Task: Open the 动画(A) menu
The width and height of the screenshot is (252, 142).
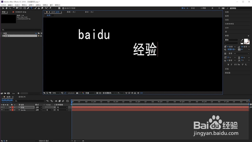Action: [x=38, y=5]
